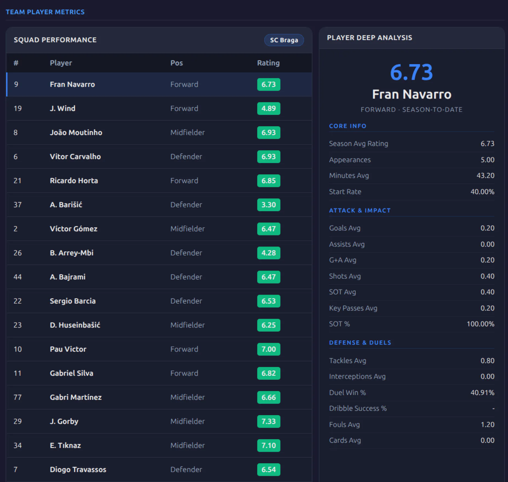Click the Attack & Impact section heading
This screenshot has width=508, height=482.
360,211
